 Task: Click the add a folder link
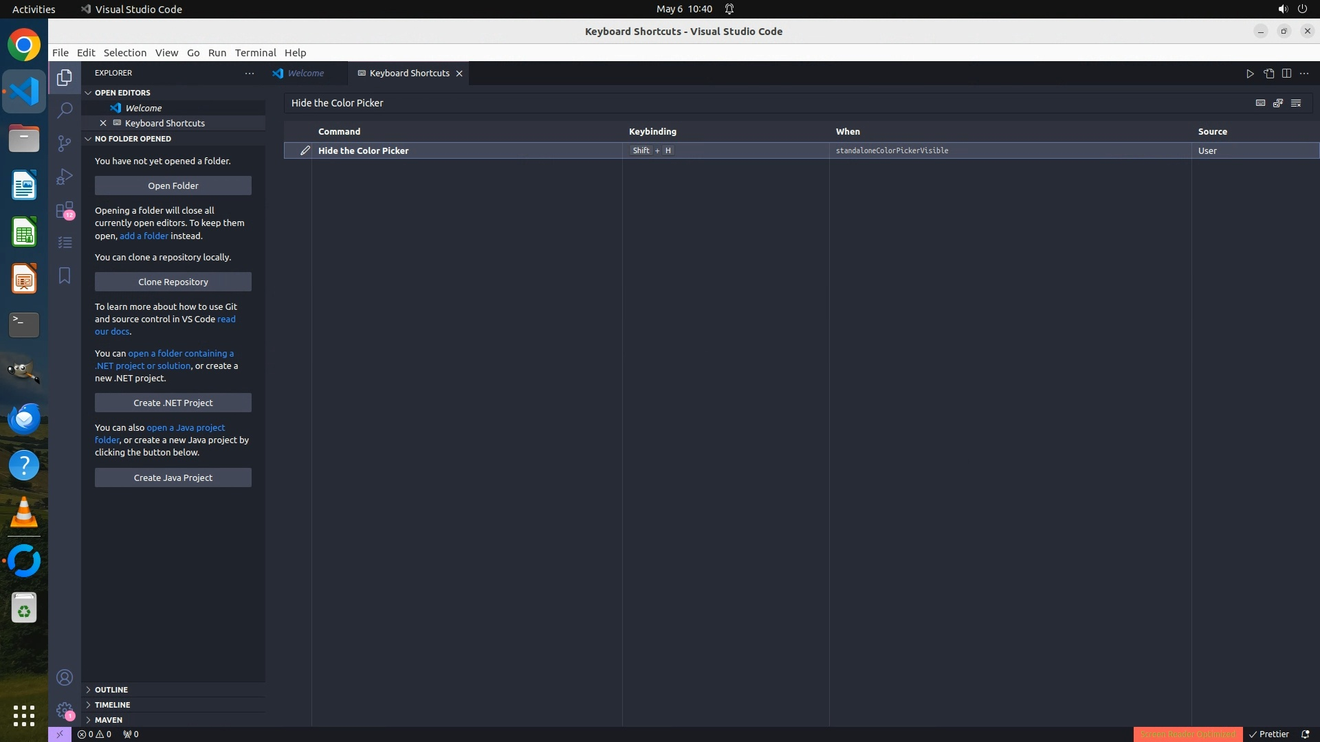coord(144,236)
